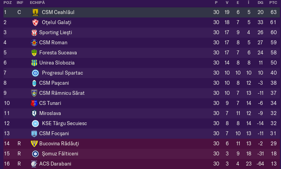Click the CSM Ceahlăul club crest

coord(35,12)
